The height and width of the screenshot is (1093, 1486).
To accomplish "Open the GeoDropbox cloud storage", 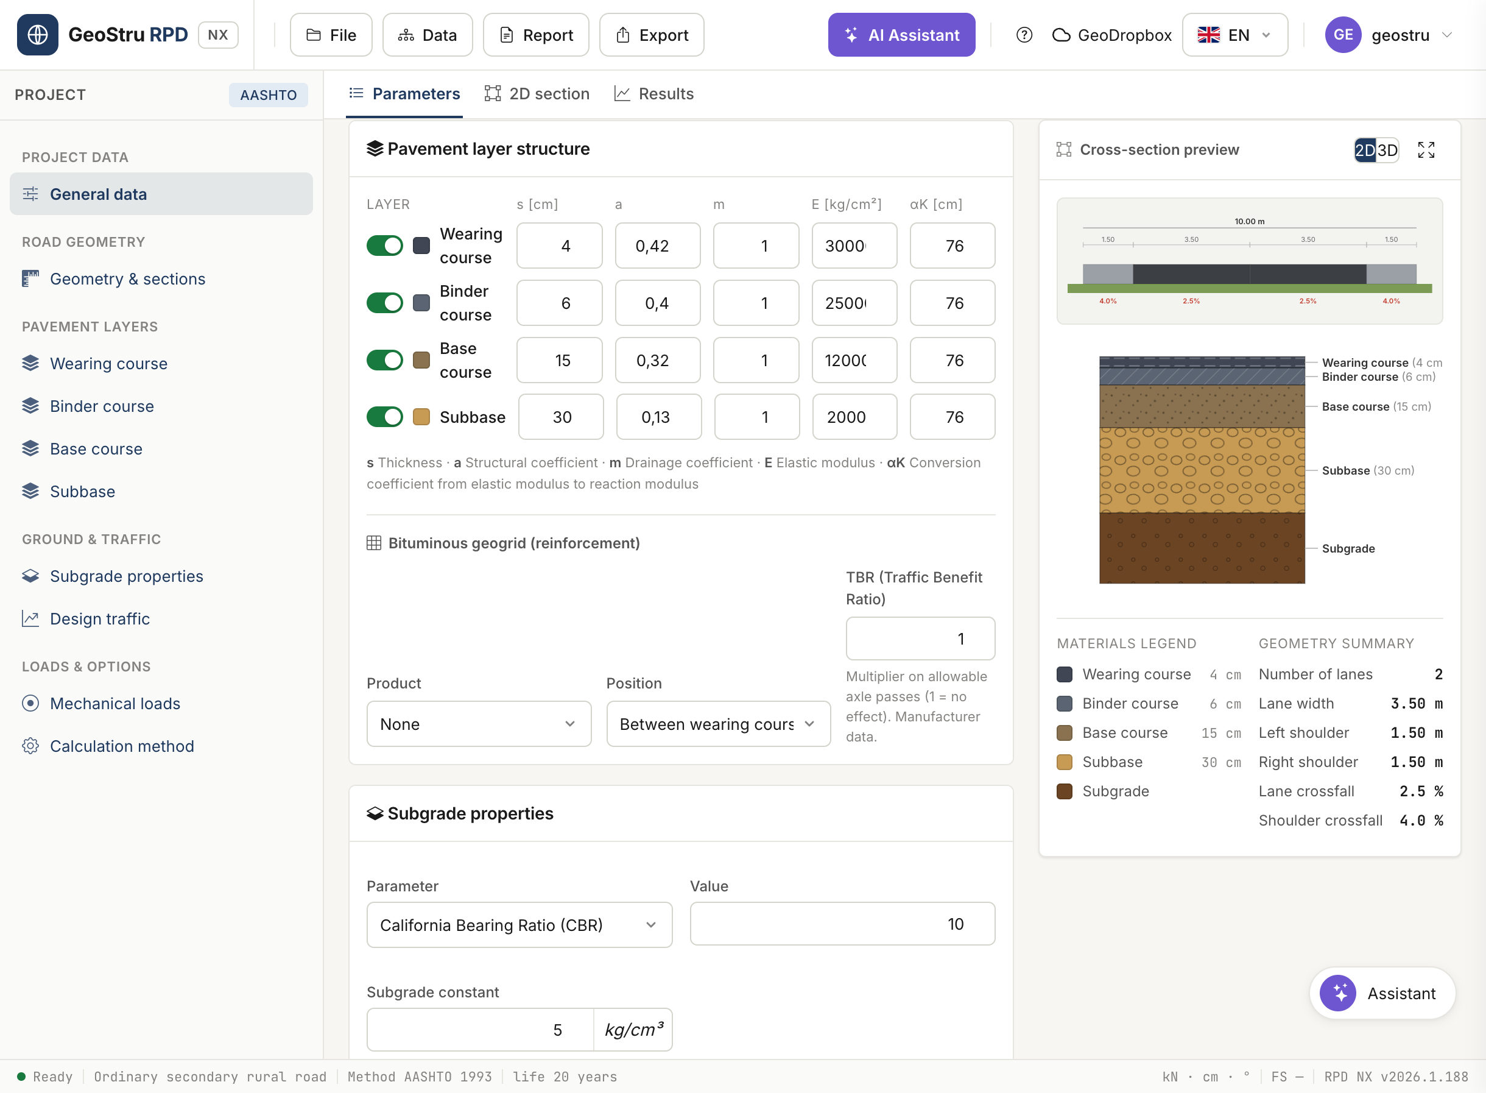I will click(1111, 35).
